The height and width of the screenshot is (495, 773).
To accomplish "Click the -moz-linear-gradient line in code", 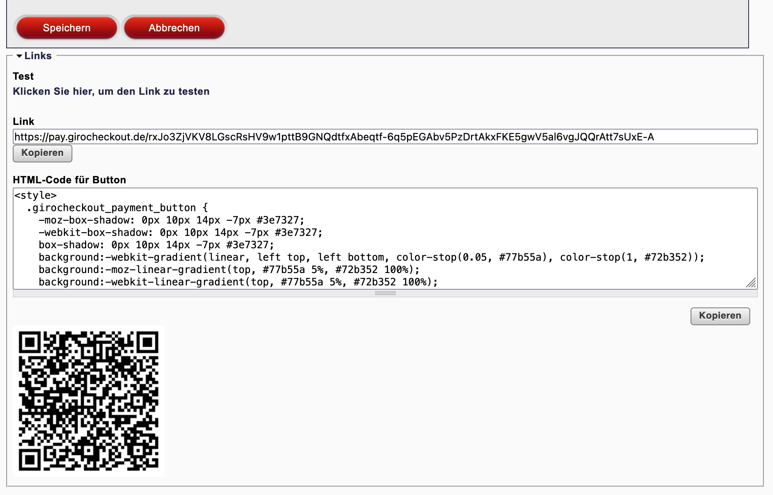I will click(x=229, y=270).
